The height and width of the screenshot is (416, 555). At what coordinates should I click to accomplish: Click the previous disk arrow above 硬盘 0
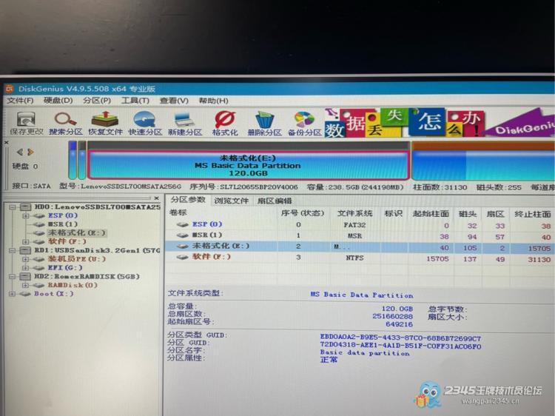(x=19, y=152)
